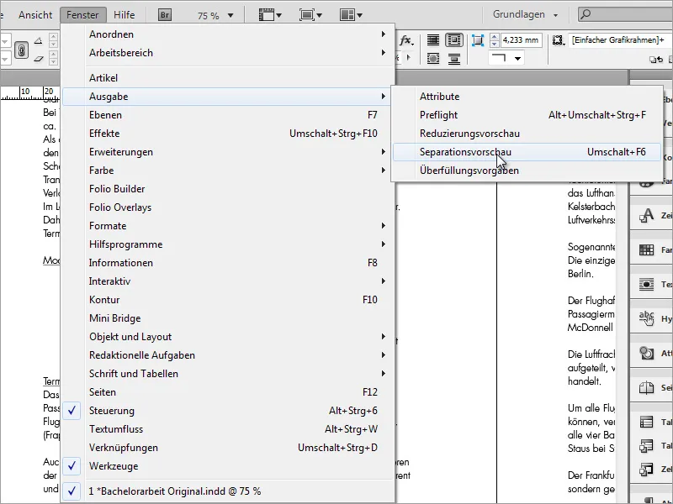The height and width of the screenshot is (504, 673).
Task: Expand the Farbe submenu
Action: (x=228, y=171)
